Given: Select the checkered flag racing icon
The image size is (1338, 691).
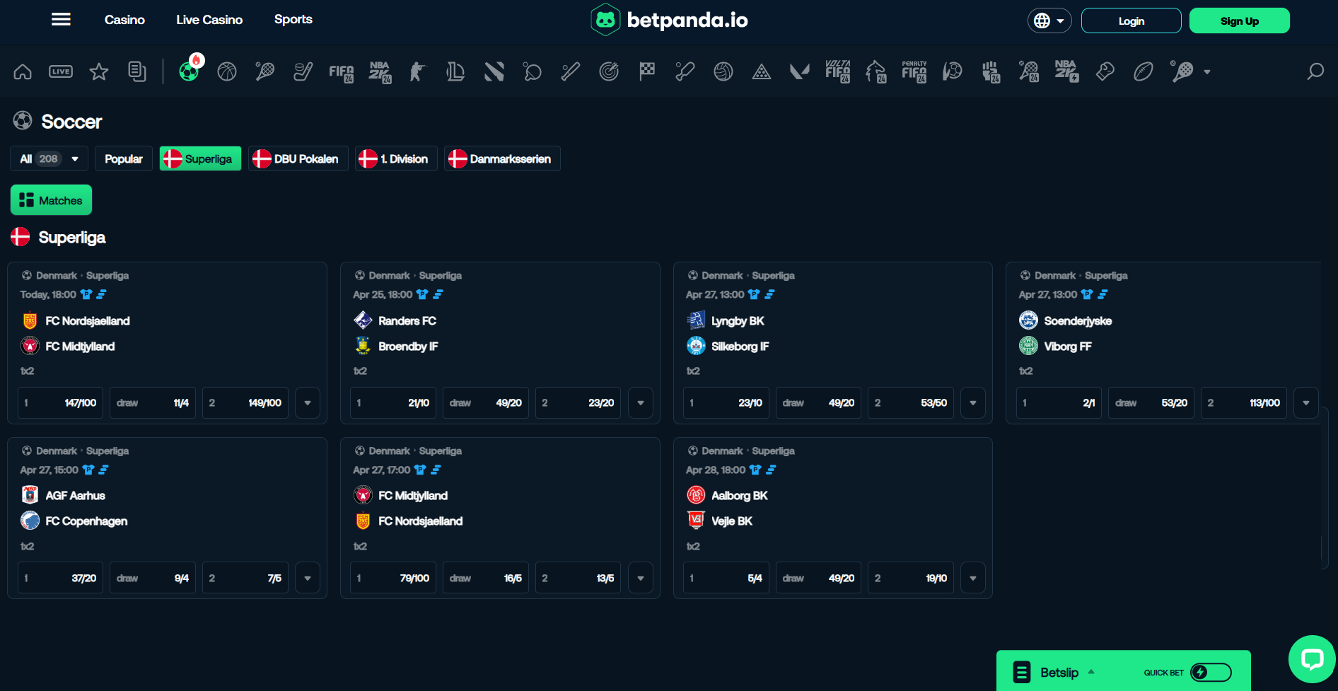Looking at the screenshot, I should coord(647,71).
